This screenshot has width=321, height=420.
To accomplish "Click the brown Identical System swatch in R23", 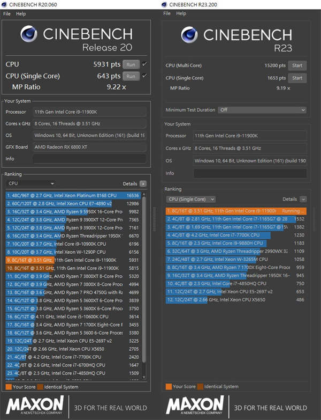I will (200, 387).
